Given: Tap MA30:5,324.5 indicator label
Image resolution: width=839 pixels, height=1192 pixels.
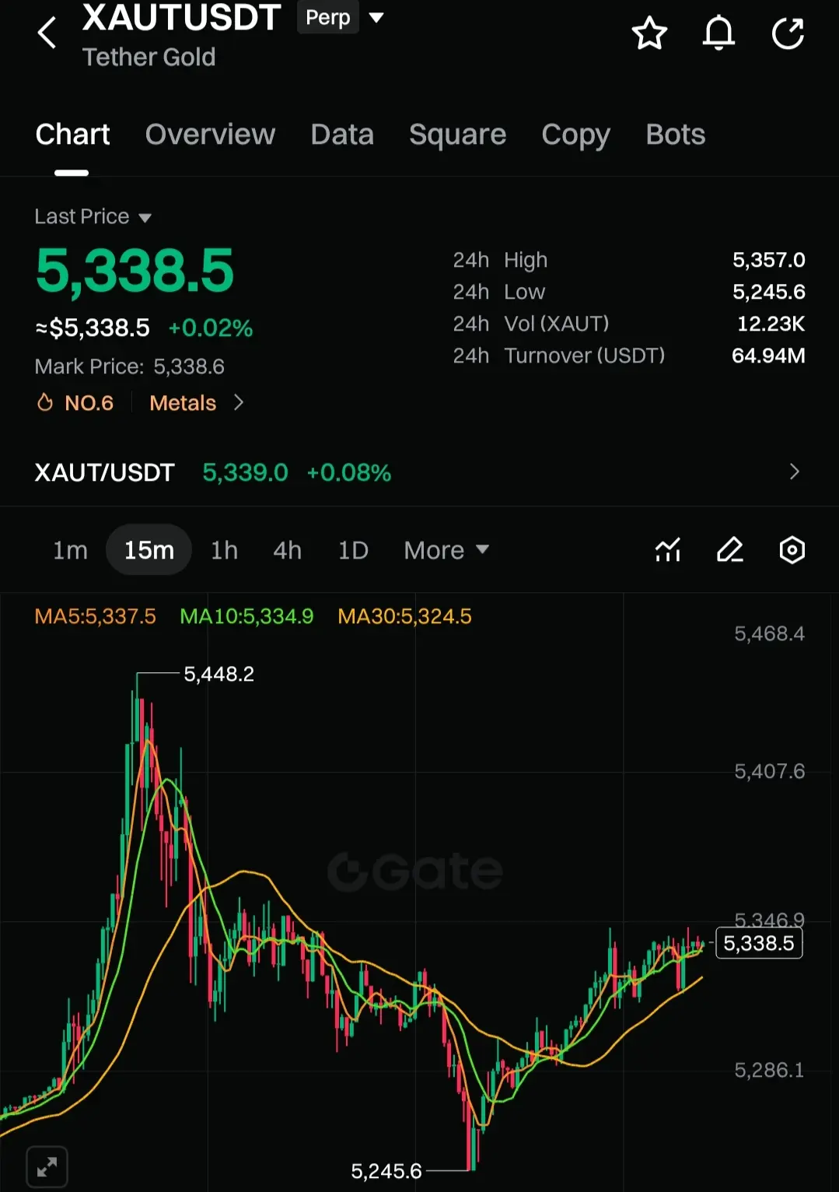Looking at the screenshot, I should 404,616.
